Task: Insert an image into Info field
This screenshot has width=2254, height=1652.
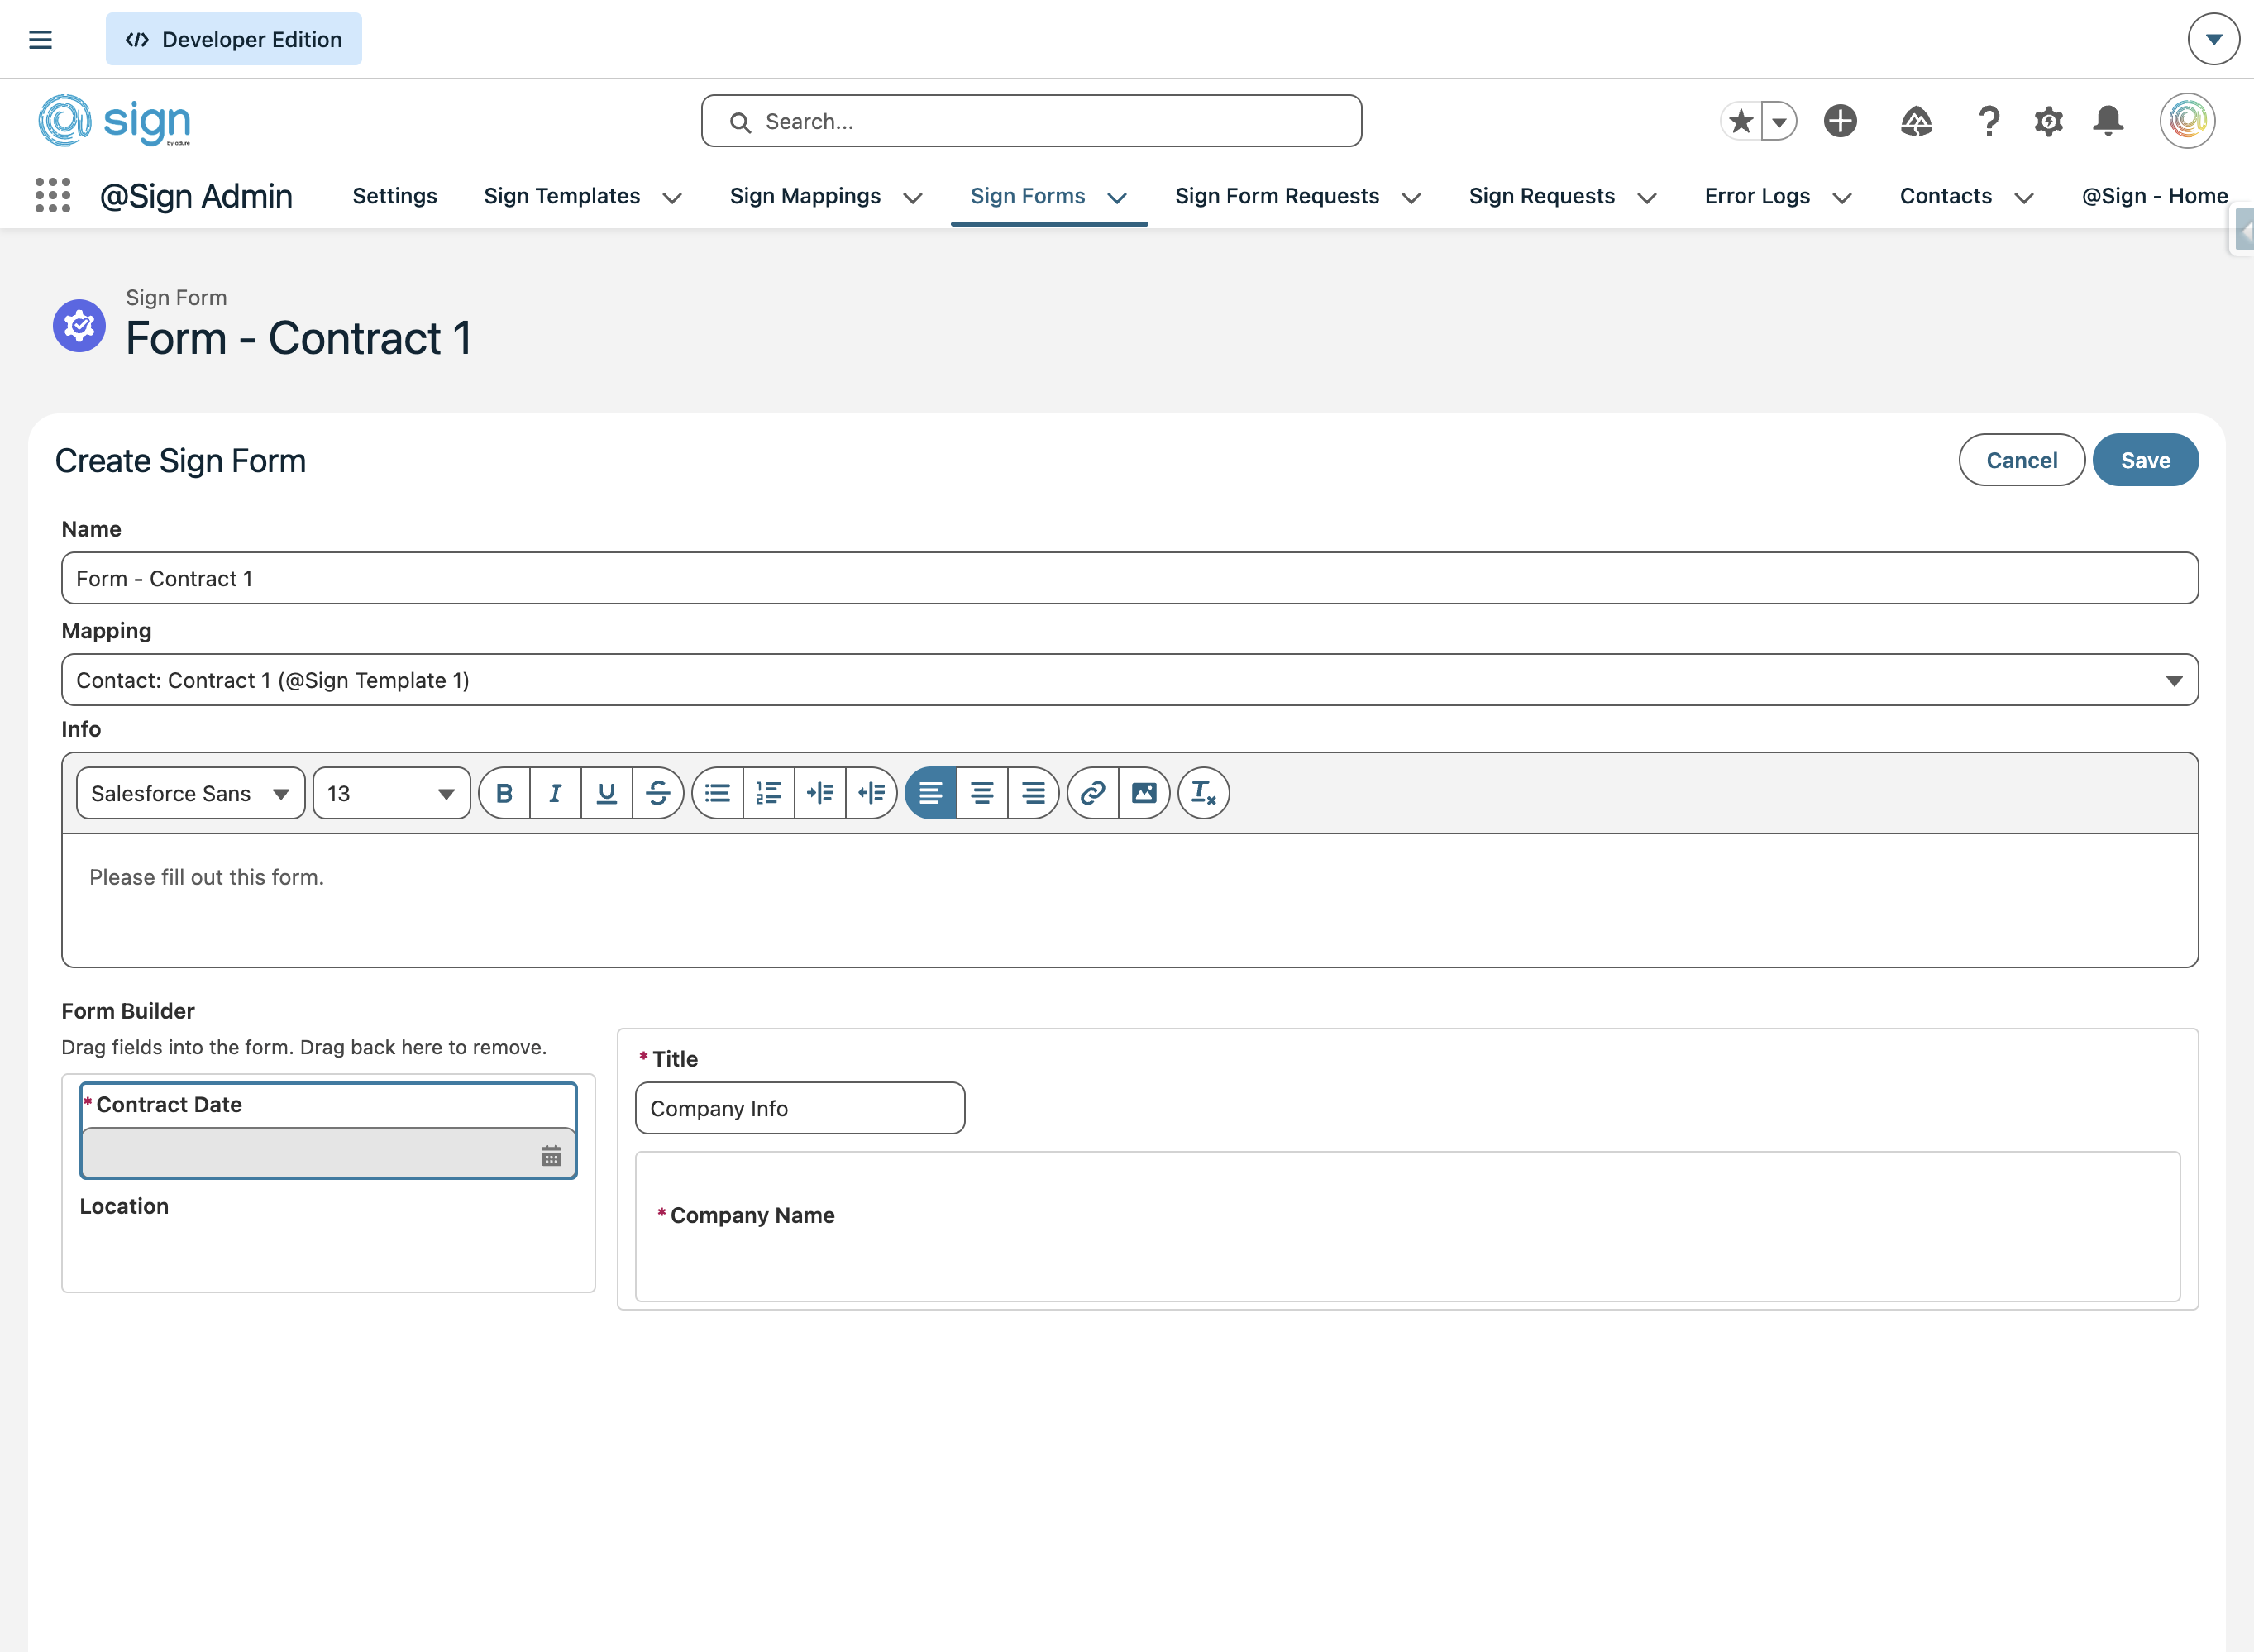Action: coord(1144,793)
